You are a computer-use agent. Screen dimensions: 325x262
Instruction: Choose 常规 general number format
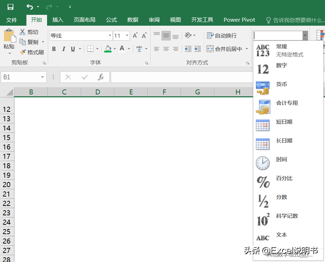pos(288,50)
